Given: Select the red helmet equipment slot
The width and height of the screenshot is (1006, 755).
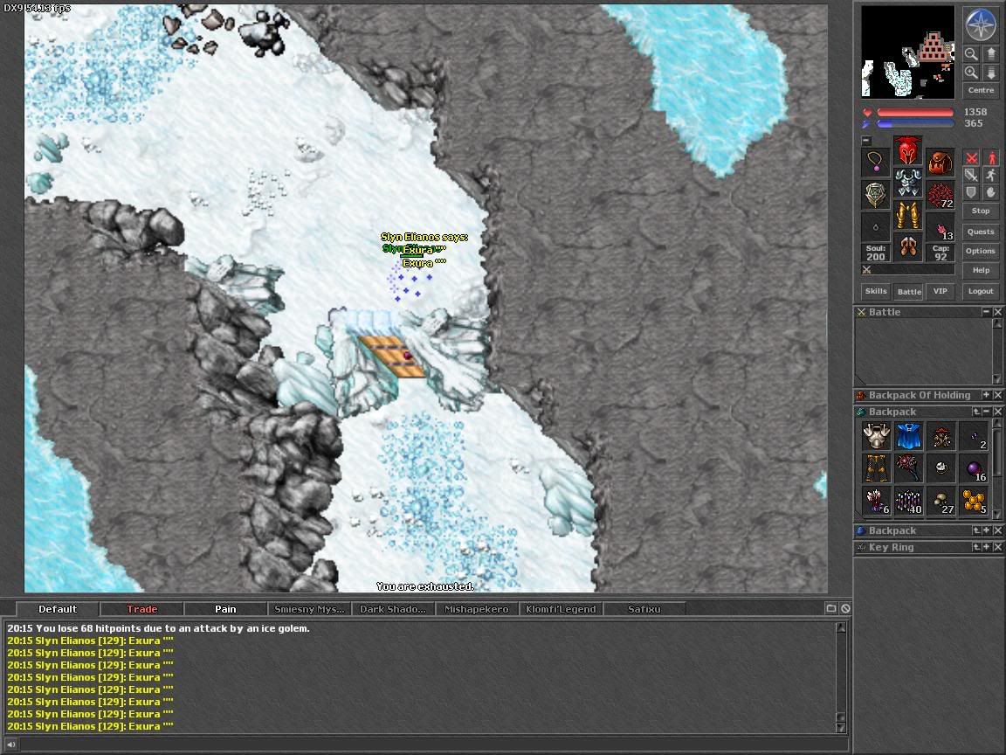Looking at the screenshot, I should coord(907,150).
